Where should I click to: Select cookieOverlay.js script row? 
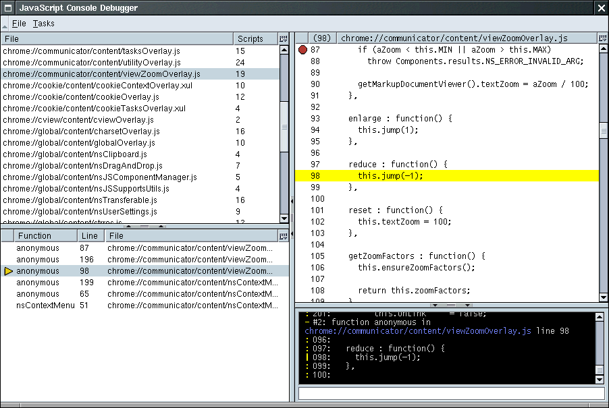140,97
